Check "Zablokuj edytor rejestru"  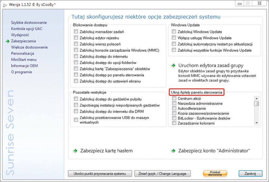click(76, 37)
